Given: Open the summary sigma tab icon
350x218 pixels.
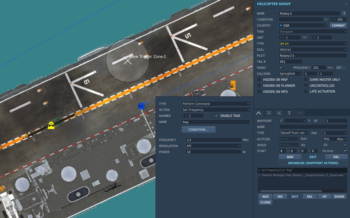Looking at the screenshot, I should 289,113.
